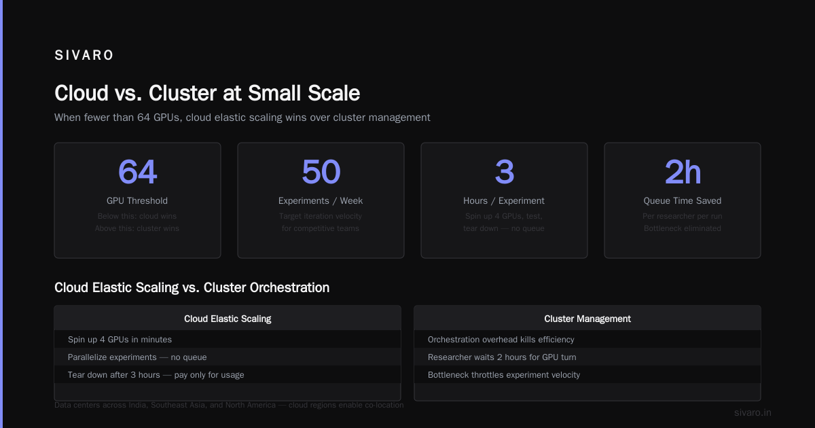Click the data centers footnote text
This screenshot has width=815, height=428.
click(229, 405)
